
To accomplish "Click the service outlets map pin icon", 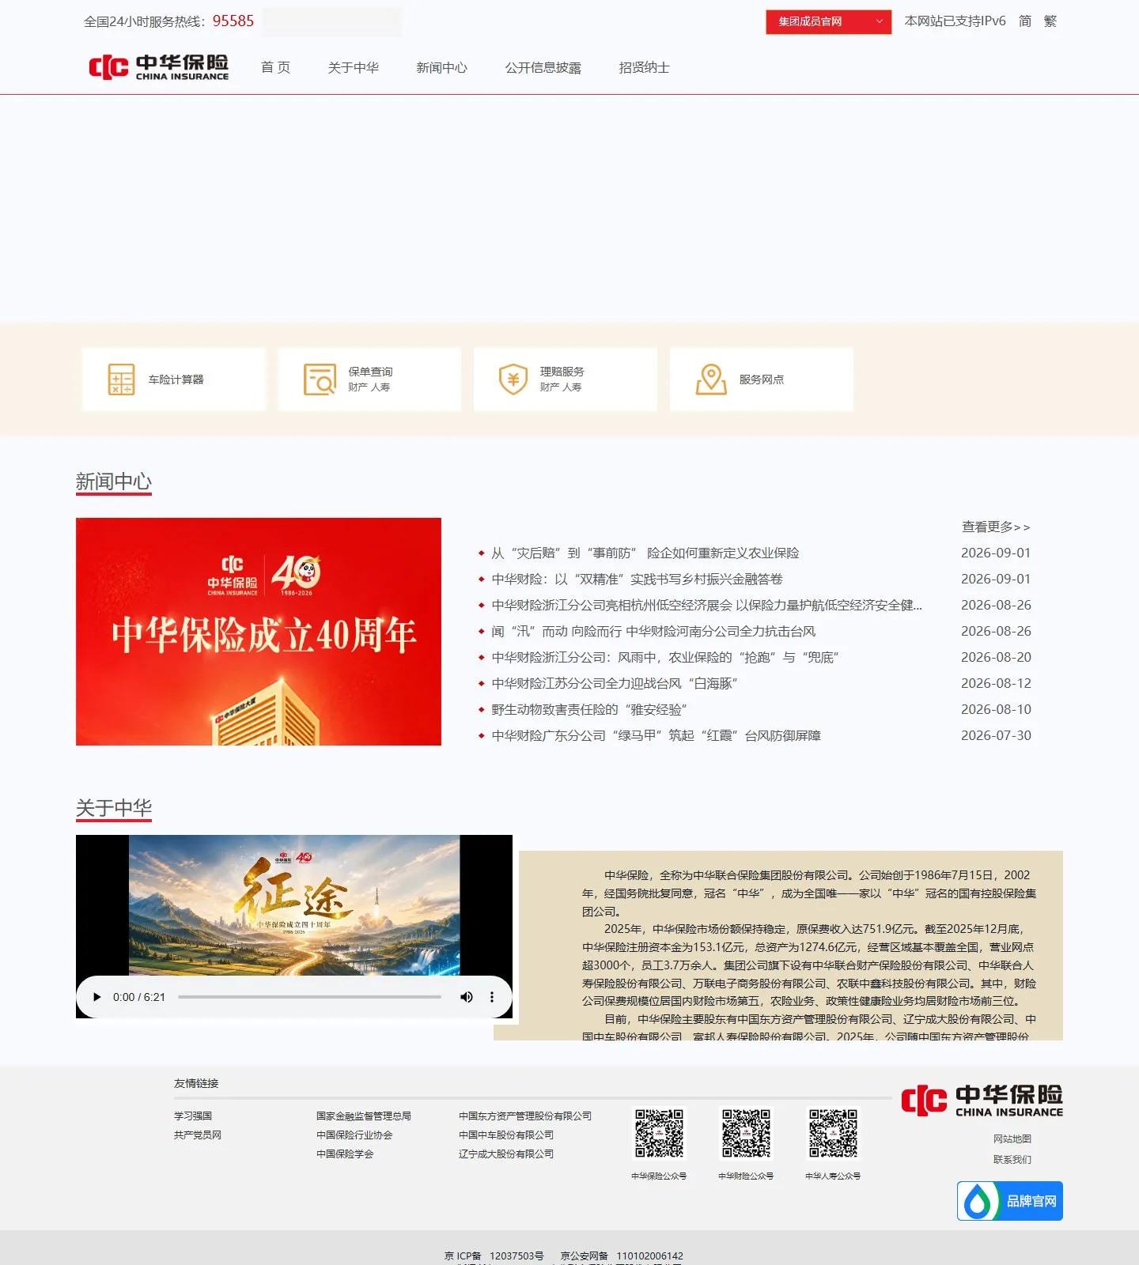I will click(711, 379).
